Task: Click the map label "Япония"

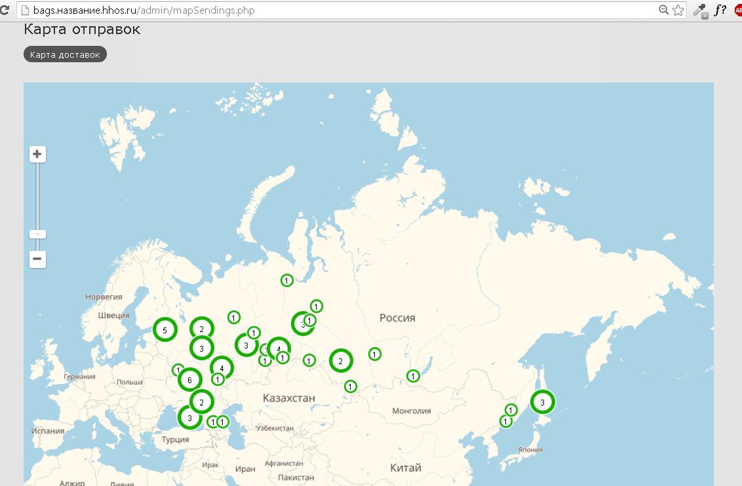Action: pos(530,449)
